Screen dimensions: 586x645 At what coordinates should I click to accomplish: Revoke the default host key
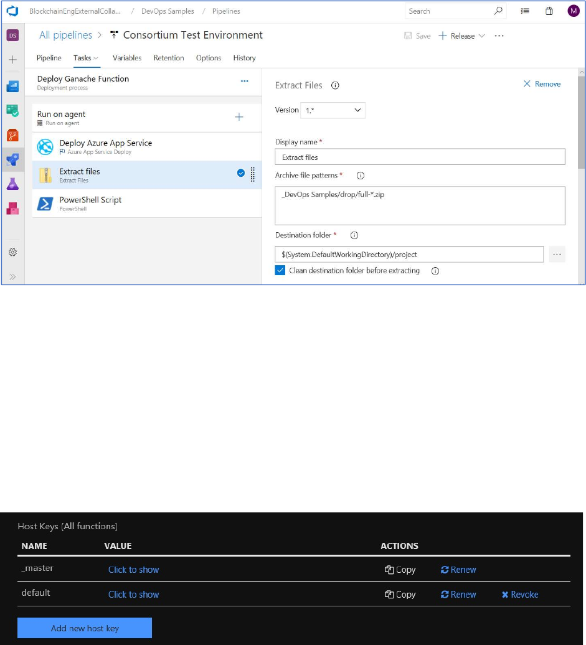(520, 595)
